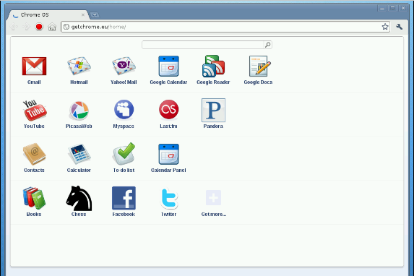Viewport: 414px width, 276px height.
Task: Click the YouTube text label
Action: tap(34, 126)
